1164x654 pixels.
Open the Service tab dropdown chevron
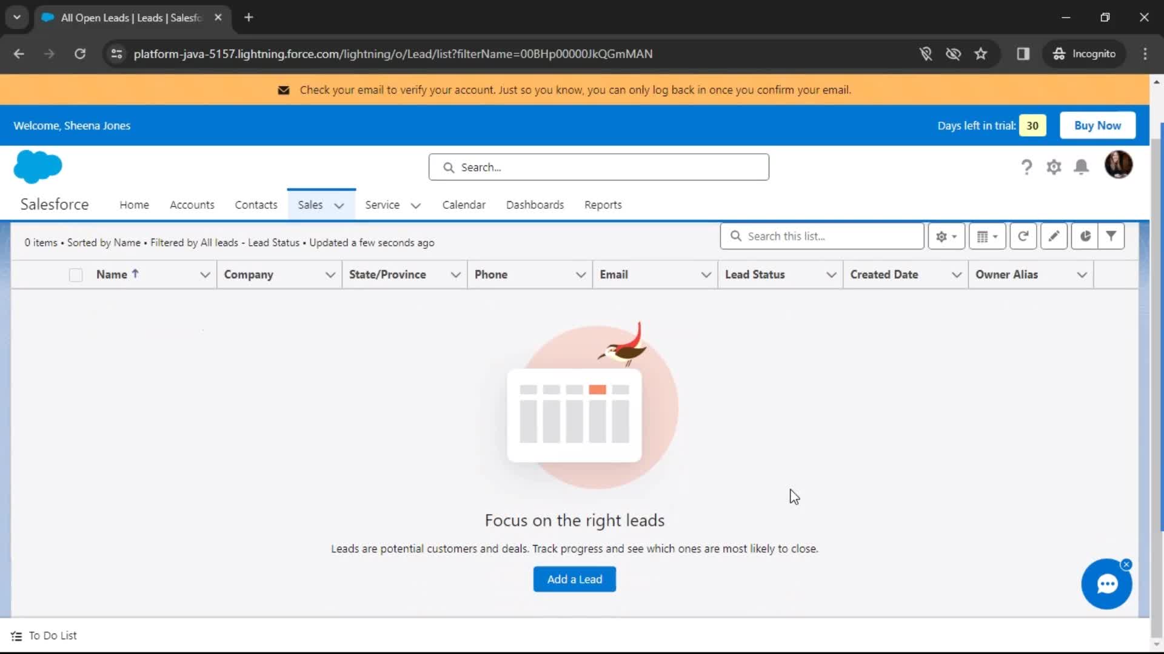click(416, 205)
